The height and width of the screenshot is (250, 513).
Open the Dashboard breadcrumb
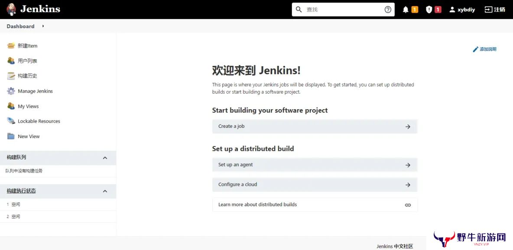pos(21,26)
